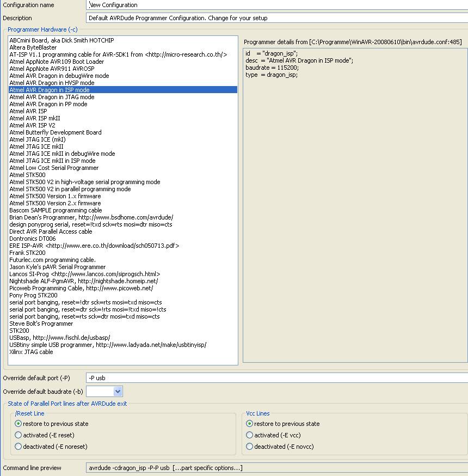This screenshot has height=476, width=468.
Task: Click the id = "dragon_isp" detail line
Action: (272, 53)
